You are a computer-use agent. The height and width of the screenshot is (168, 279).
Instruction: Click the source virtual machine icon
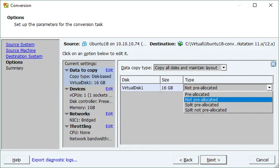(85, 44)
